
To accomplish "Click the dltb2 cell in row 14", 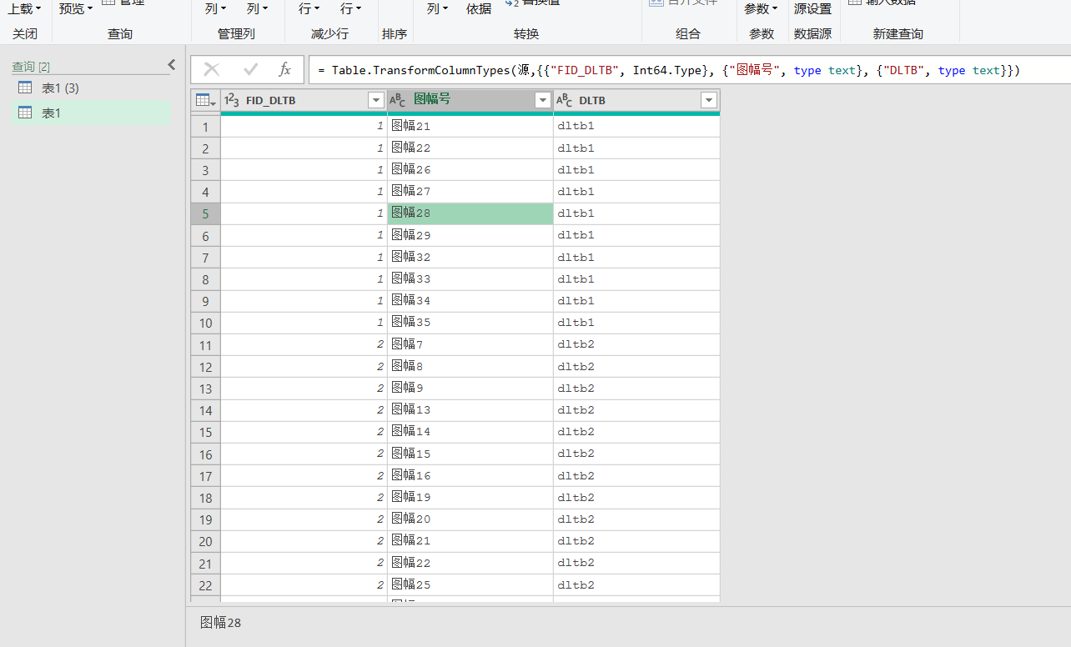I will pyautogui.click(x=636, y=410).
